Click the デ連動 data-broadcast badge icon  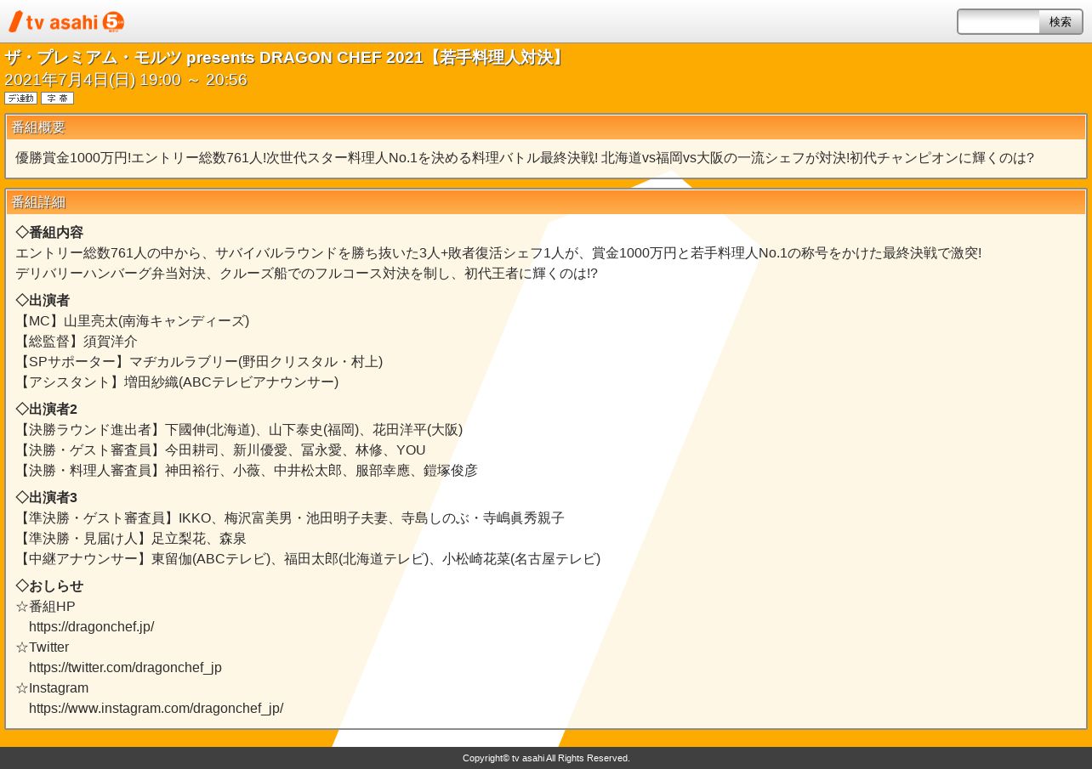[x=20, y=99]
